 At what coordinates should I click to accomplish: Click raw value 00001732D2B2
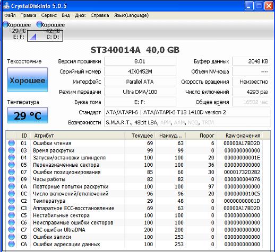[x=242, y=172]
